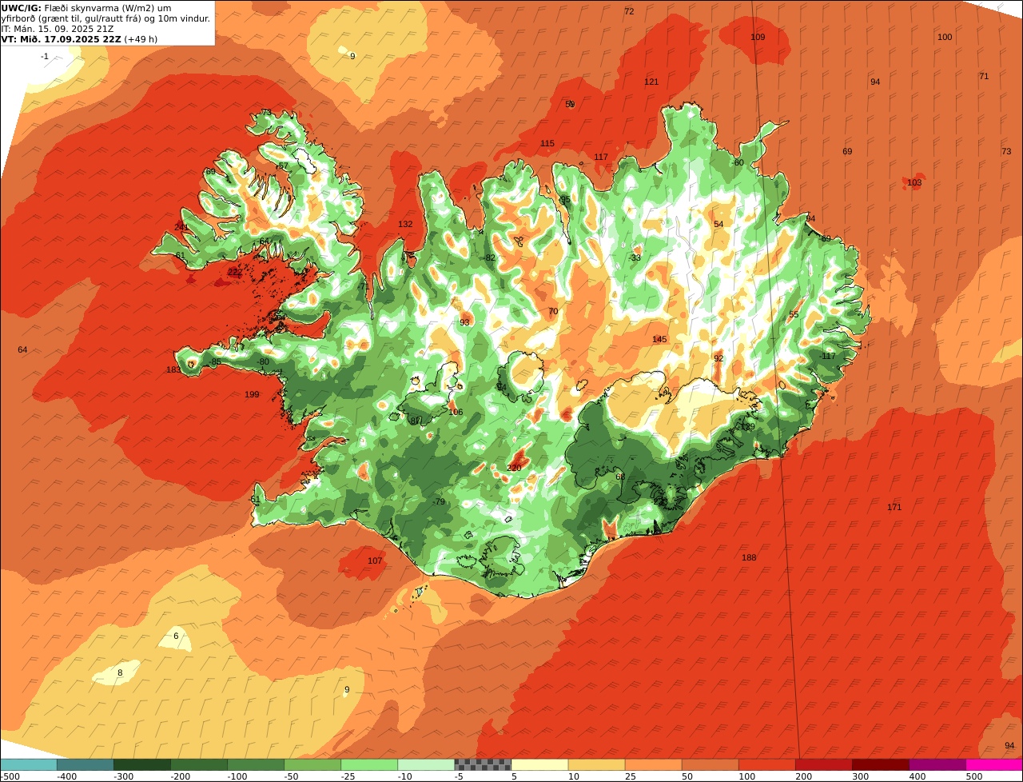Click the map value '222' west of Iceland

pos(235,273)
